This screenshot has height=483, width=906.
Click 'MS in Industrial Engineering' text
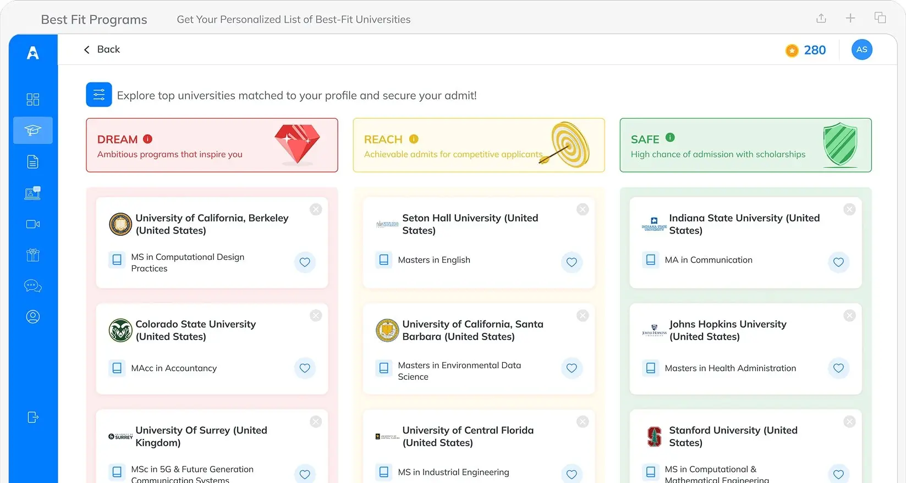pos(453,472)
